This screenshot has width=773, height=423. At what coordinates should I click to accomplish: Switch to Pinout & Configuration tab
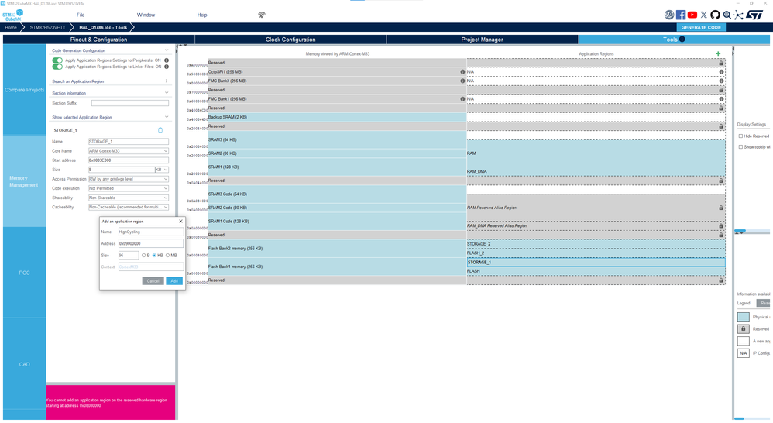pos(98,40)
